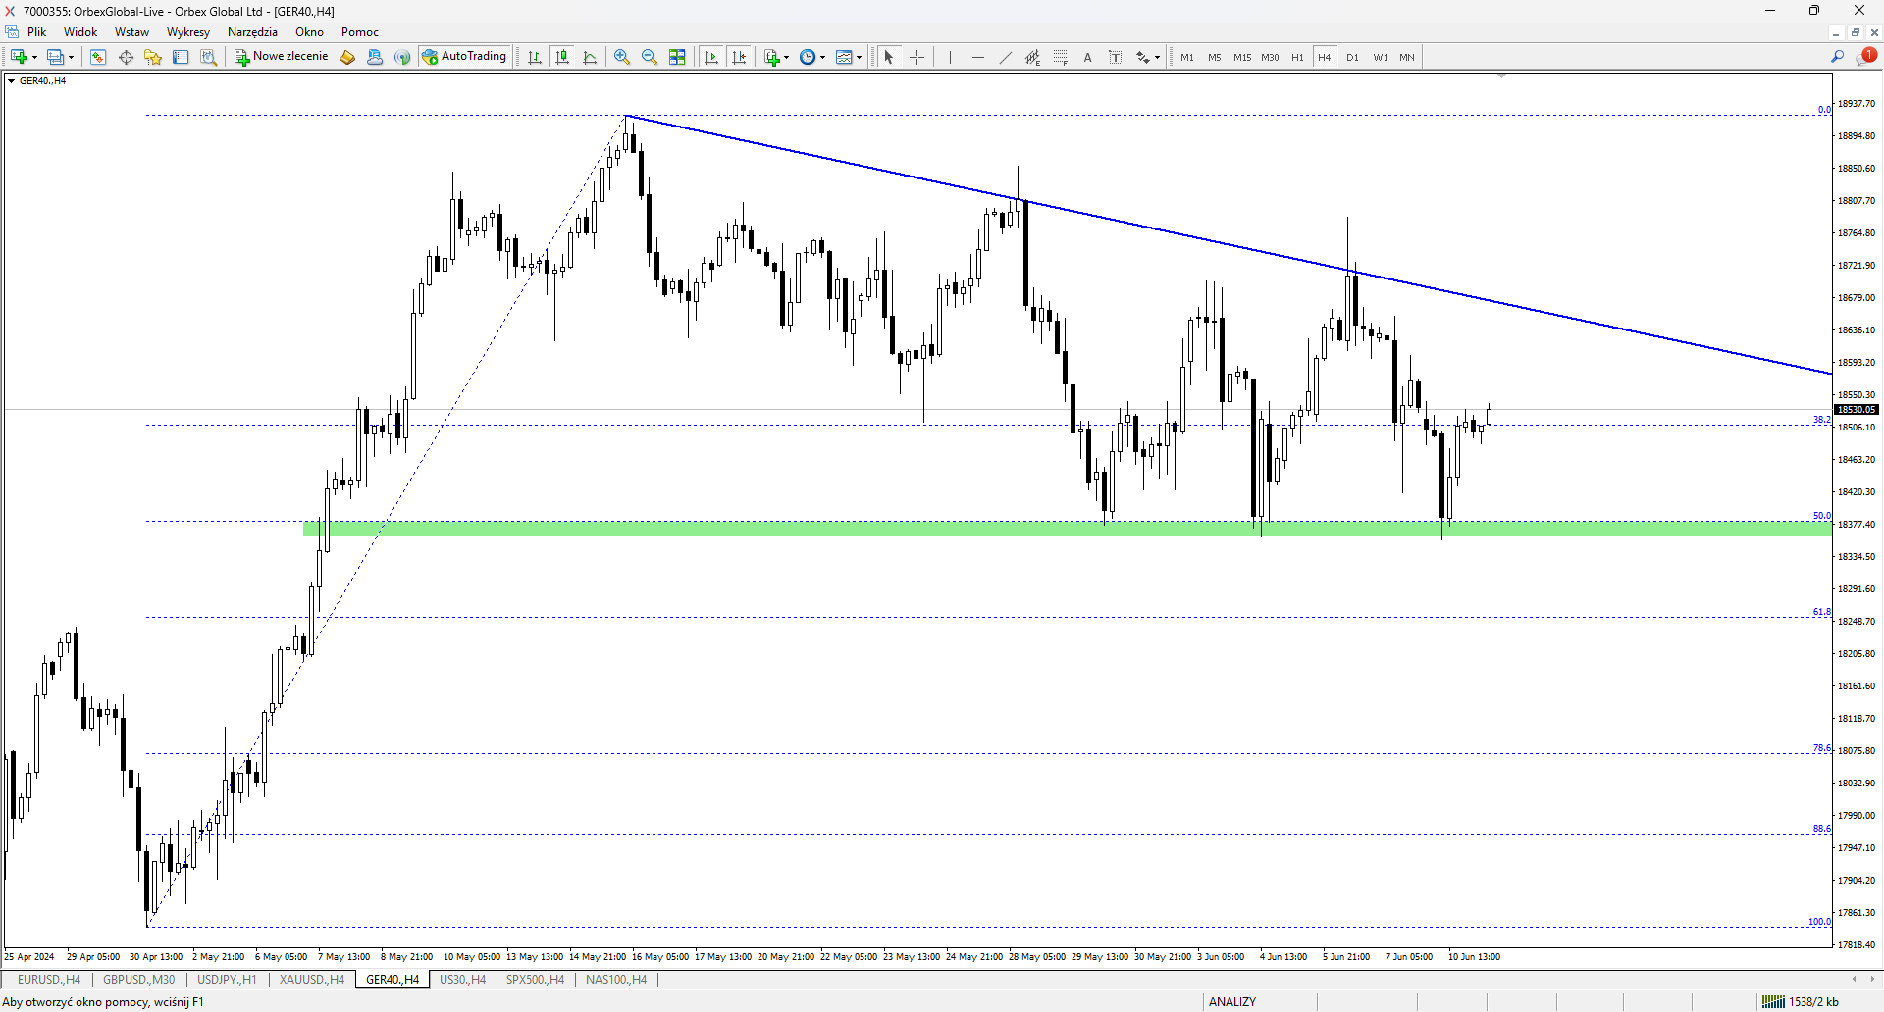Viewport: 1884px width, 1012px height.
Task: Switch timeframe to D1
Action: tap(1352, 57)
